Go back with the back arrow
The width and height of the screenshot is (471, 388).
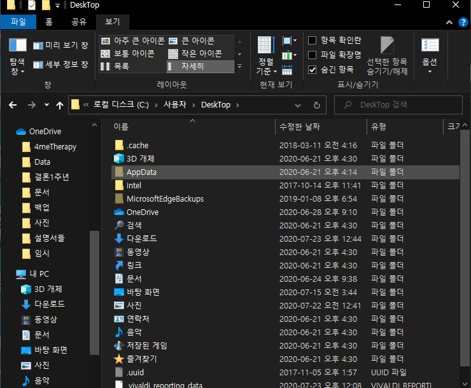coord(13,105)
